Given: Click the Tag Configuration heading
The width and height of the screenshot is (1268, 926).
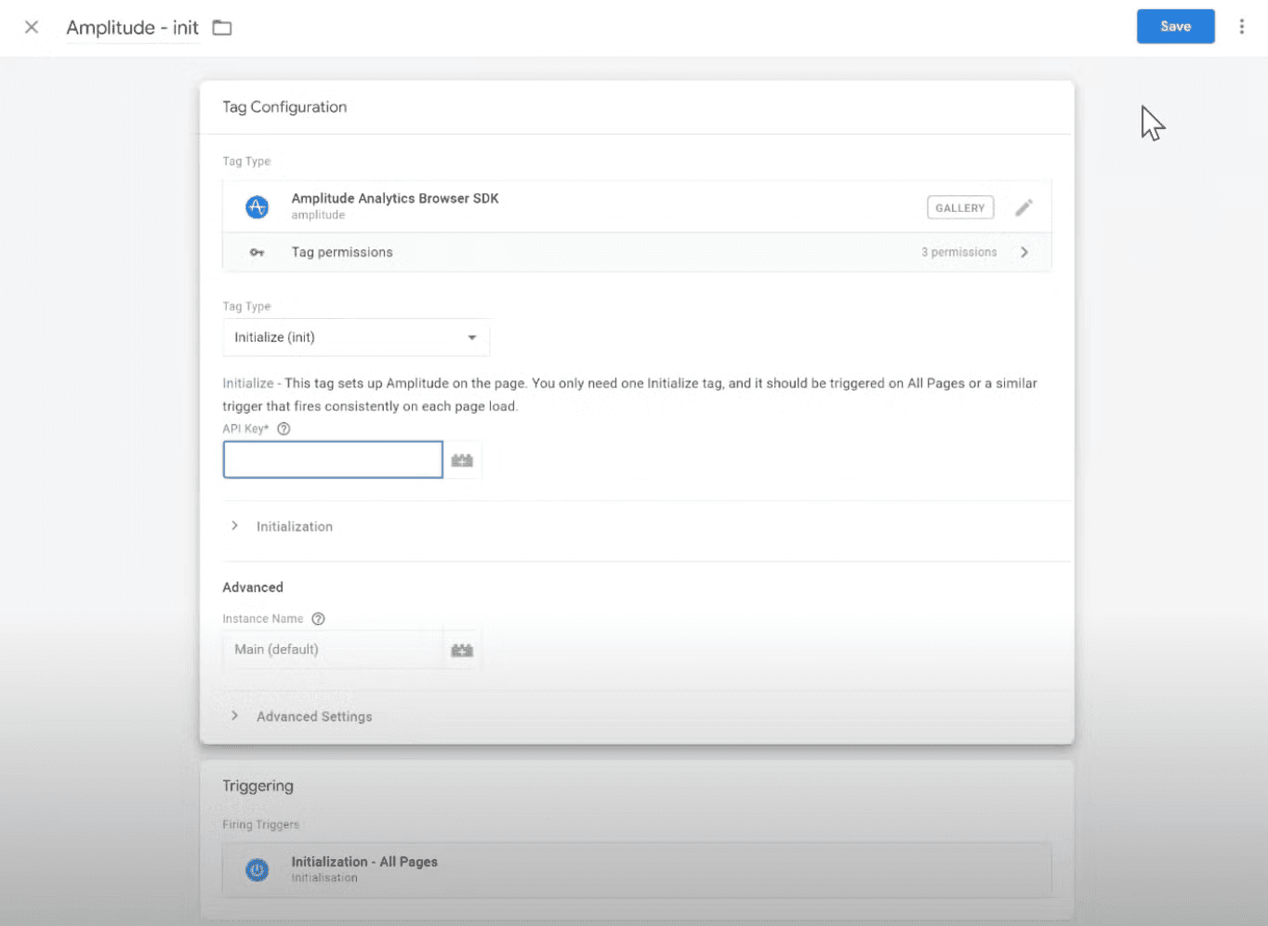Looking at the screenshot, I should coord(284,107).
